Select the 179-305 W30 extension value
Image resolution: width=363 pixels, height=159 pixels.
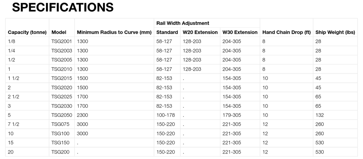click(x=232, y=115)
